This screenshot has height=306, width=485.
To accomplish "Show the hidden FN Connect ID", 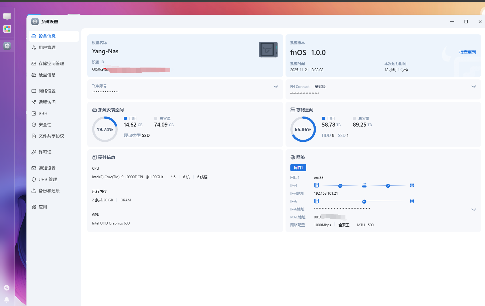I will click(473, 86).
